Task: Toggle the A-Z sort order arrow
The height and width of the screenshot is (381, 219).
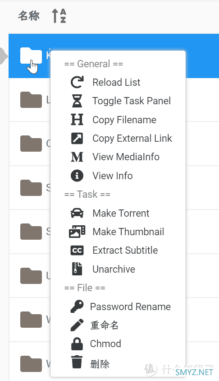Action: (59, 16)
